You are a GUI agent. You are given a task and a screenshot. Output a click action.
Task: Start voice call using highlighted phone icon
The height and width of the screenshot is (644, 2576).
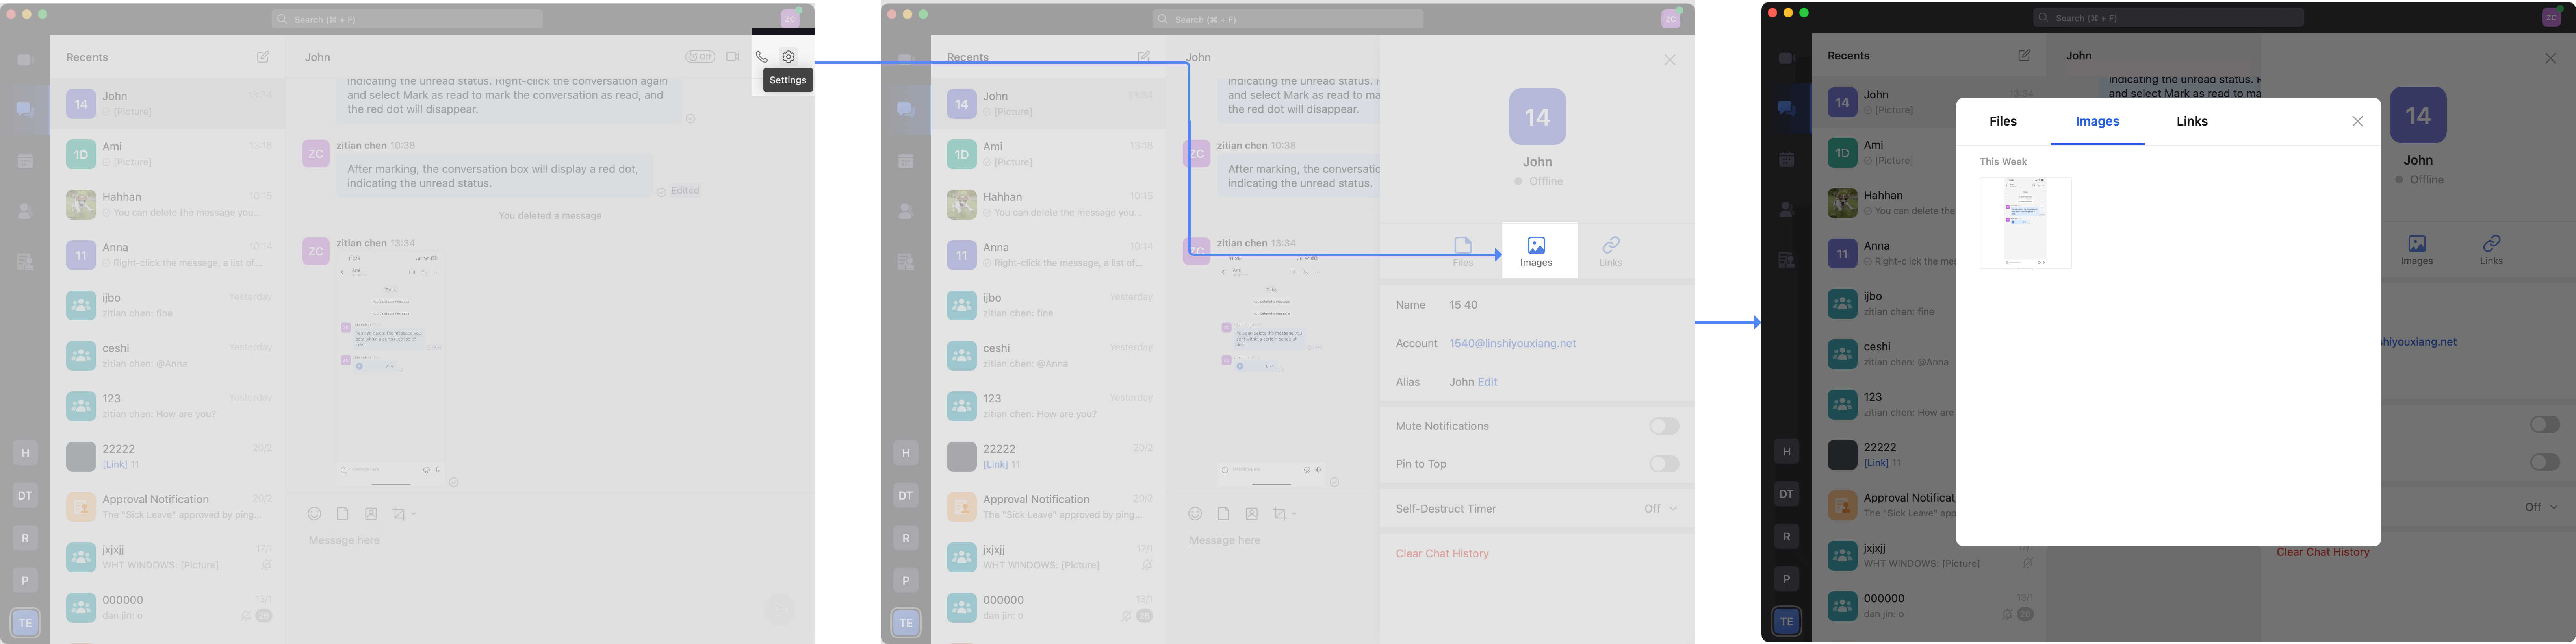click(762, 57)
